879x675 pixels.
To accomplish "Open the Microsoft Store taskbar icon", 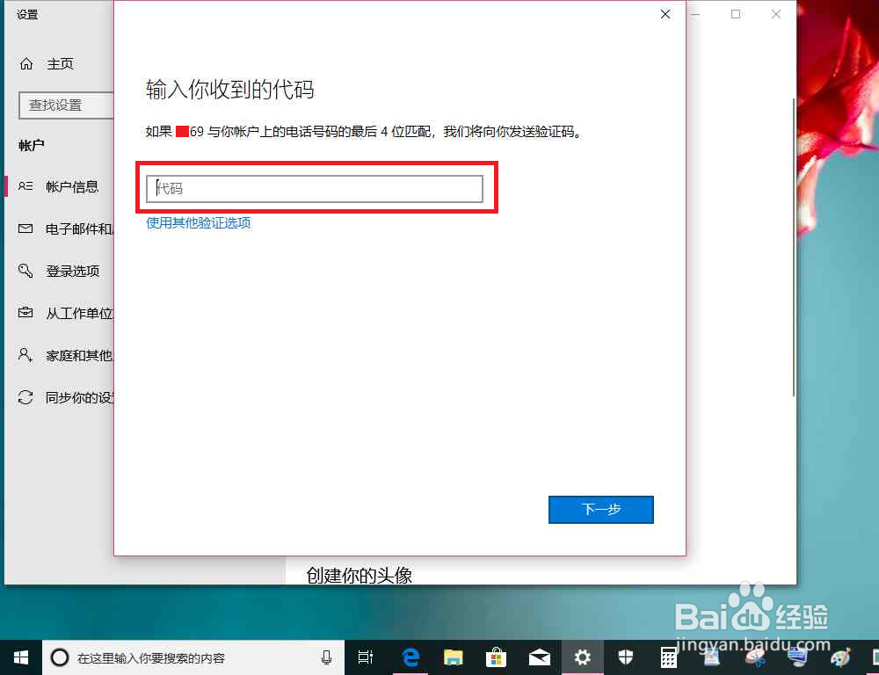I will click(497, 657).
